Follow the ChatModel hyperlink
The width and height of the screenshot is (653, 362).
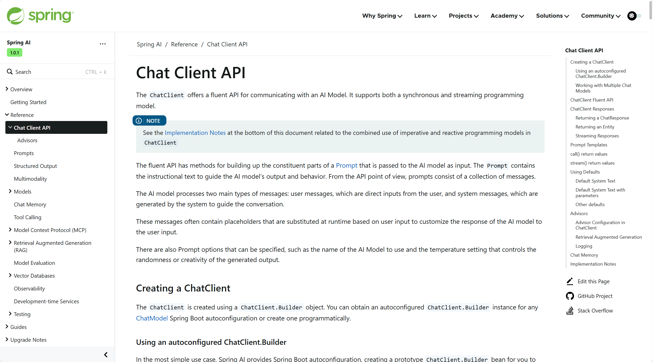coord(152,318)
